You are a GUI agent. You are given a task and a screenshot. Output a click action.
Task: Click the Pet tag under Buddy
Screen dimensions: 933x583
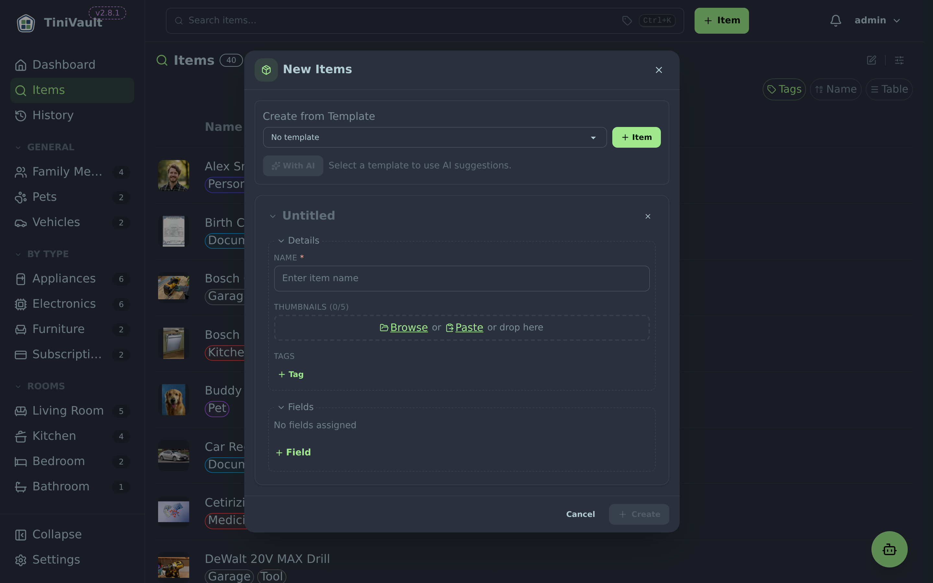(217, 408)
